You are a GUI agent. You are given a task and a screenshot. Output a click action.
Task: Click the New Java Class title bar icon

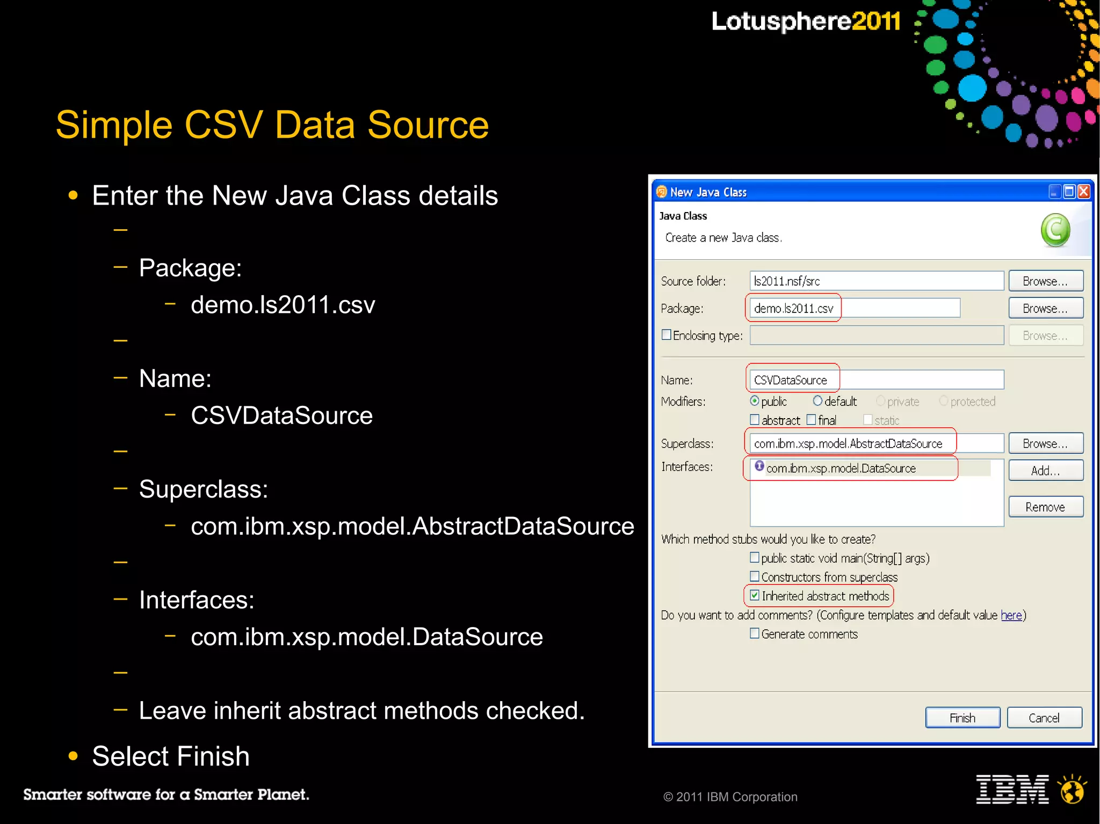pyautogui.click(x=662, y=192)
